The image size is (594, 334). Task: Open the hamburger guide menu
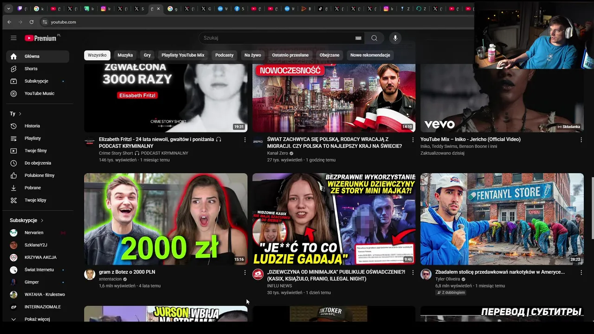(x=13, y=38)
